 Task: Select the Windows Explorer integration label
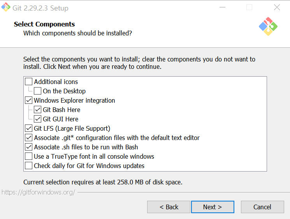coord(74,100)
